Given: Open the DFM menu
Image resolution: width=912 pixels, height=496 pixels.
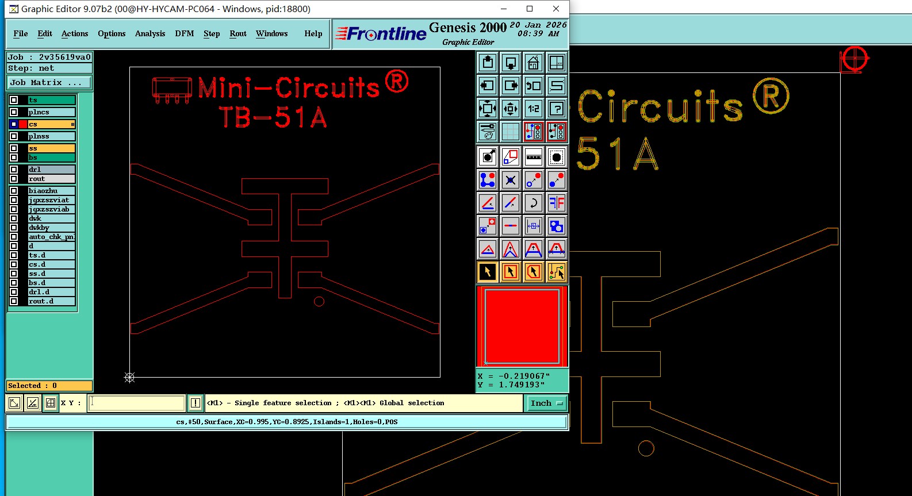Looking at the screenshot, I should click(x=185, y=33).
